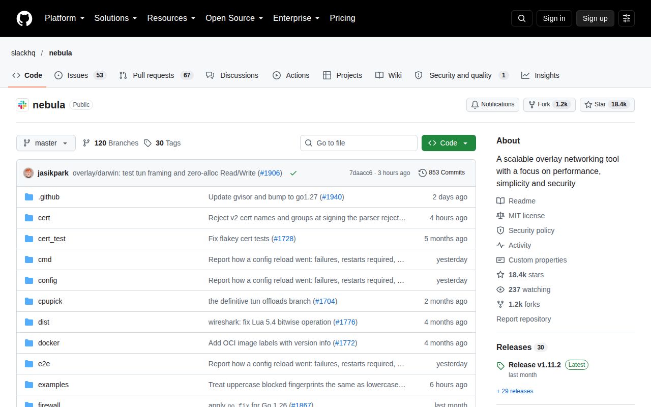Click the MIT license scales icon
This screenshot has width=651, height=407.
tap(500, 216)
